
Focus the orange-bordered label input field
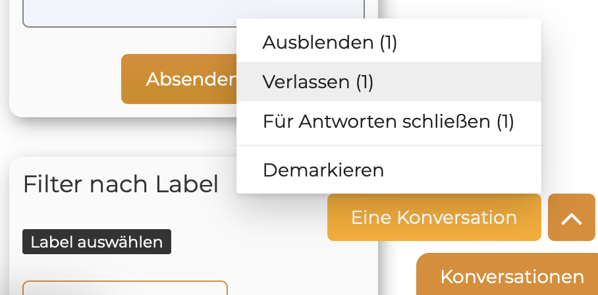pyautogui.click(x=125, y=288)
